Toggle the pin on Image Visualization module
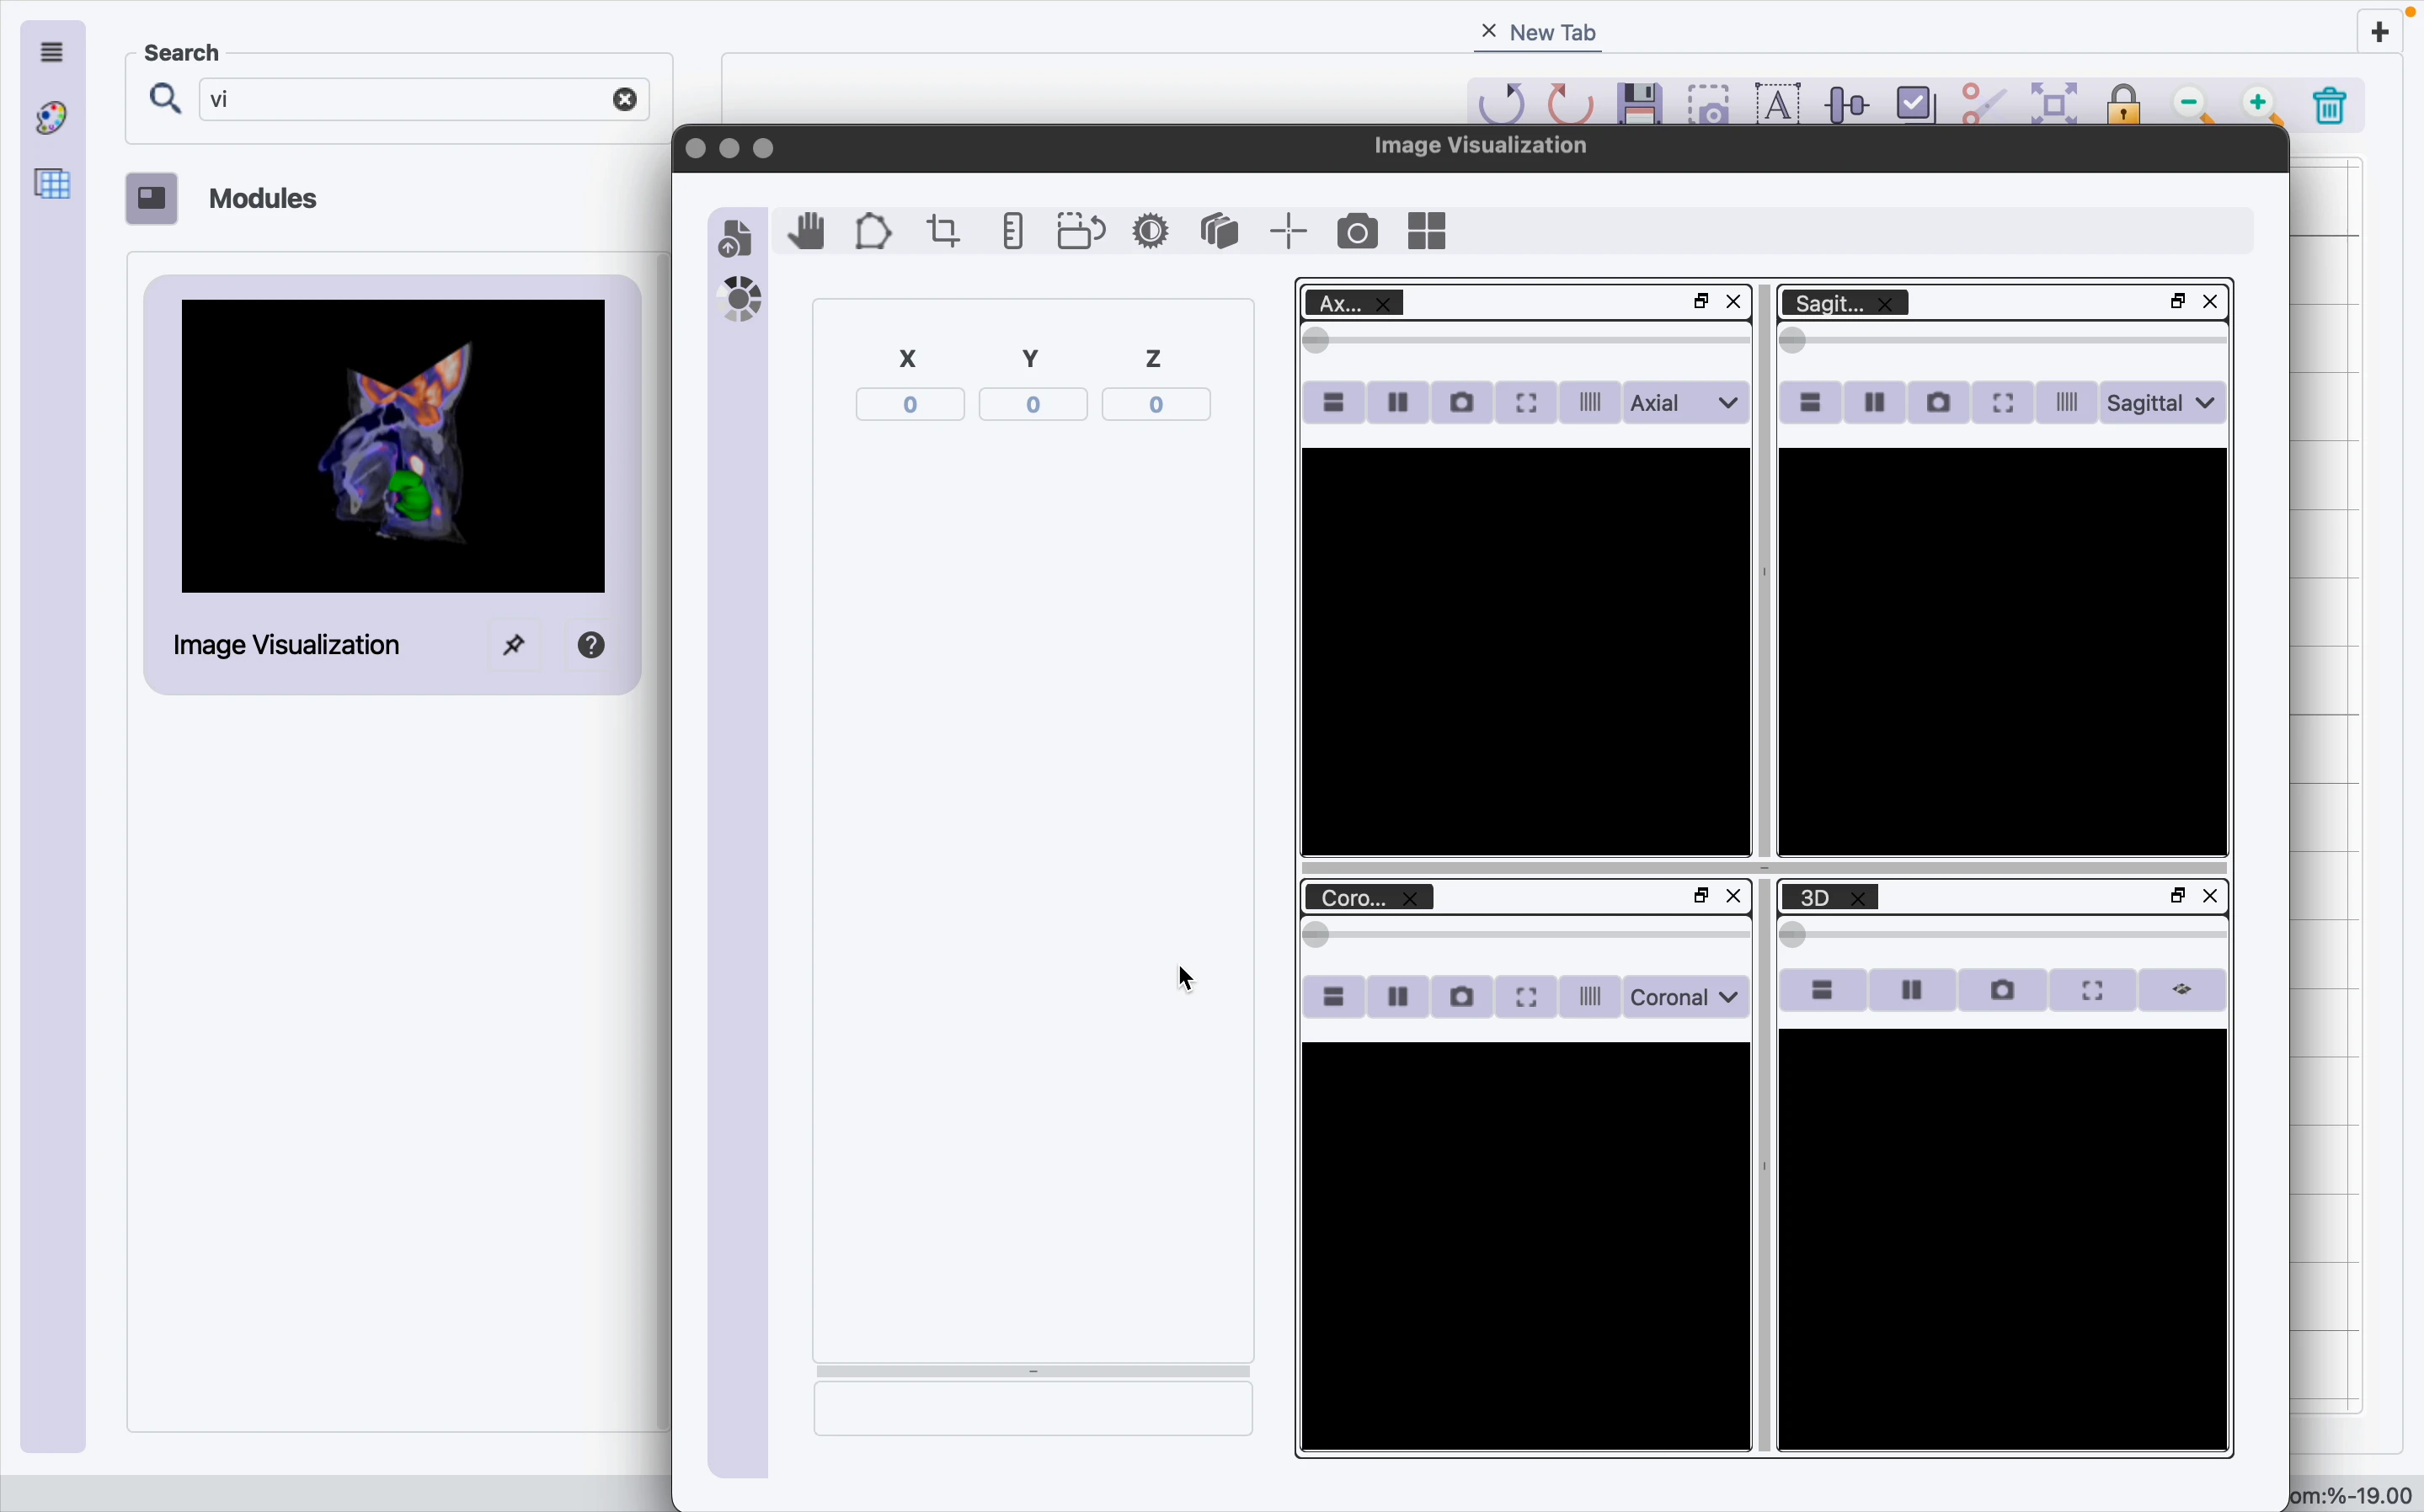Image resolution: width=2424 pixels, height=1512 pixels. (x=515, y=646)
